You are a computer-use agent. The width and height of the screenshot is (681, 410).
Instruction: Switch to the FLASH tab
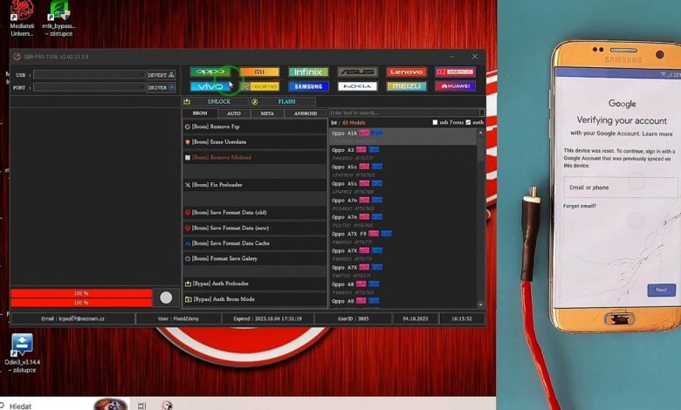coord(283,101)
